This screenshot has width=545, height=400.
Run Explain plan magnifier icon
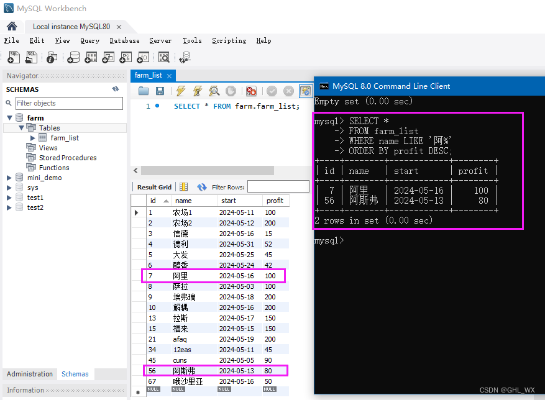pyautogui.click(x=214, y=91)
